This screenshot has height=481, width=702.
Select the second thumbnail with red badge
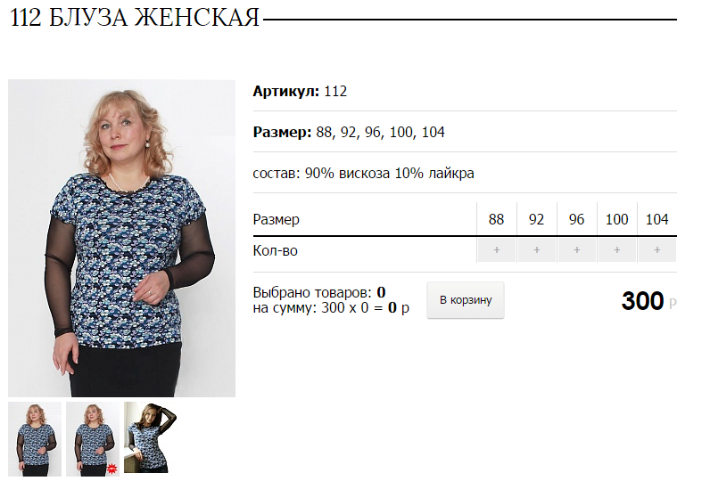tap(93, 439)
